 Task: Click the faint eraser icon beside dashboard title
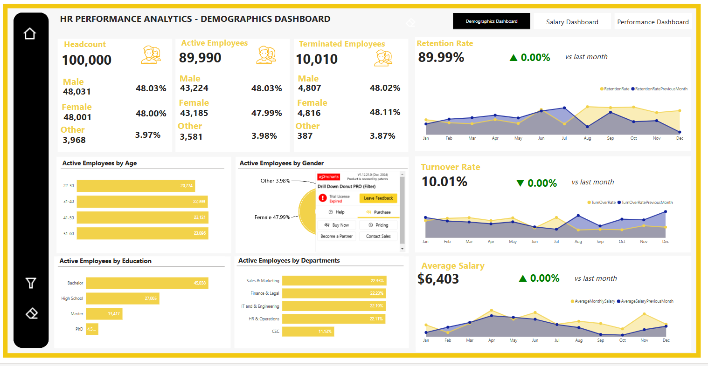pyautogui.click(x=410, y=22)
